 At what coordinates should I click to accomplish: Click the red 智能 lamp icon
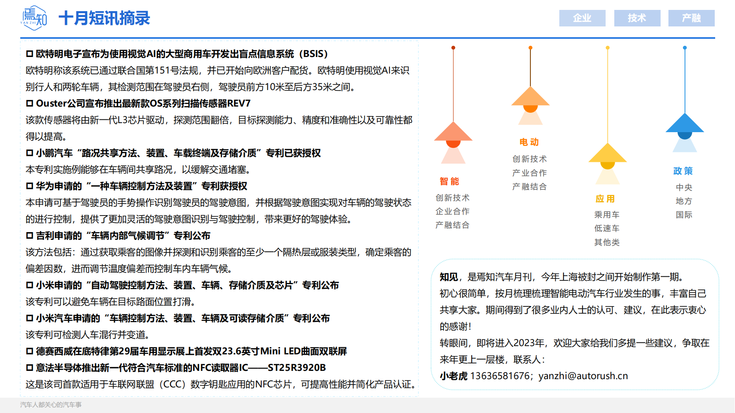pos(453,142)
